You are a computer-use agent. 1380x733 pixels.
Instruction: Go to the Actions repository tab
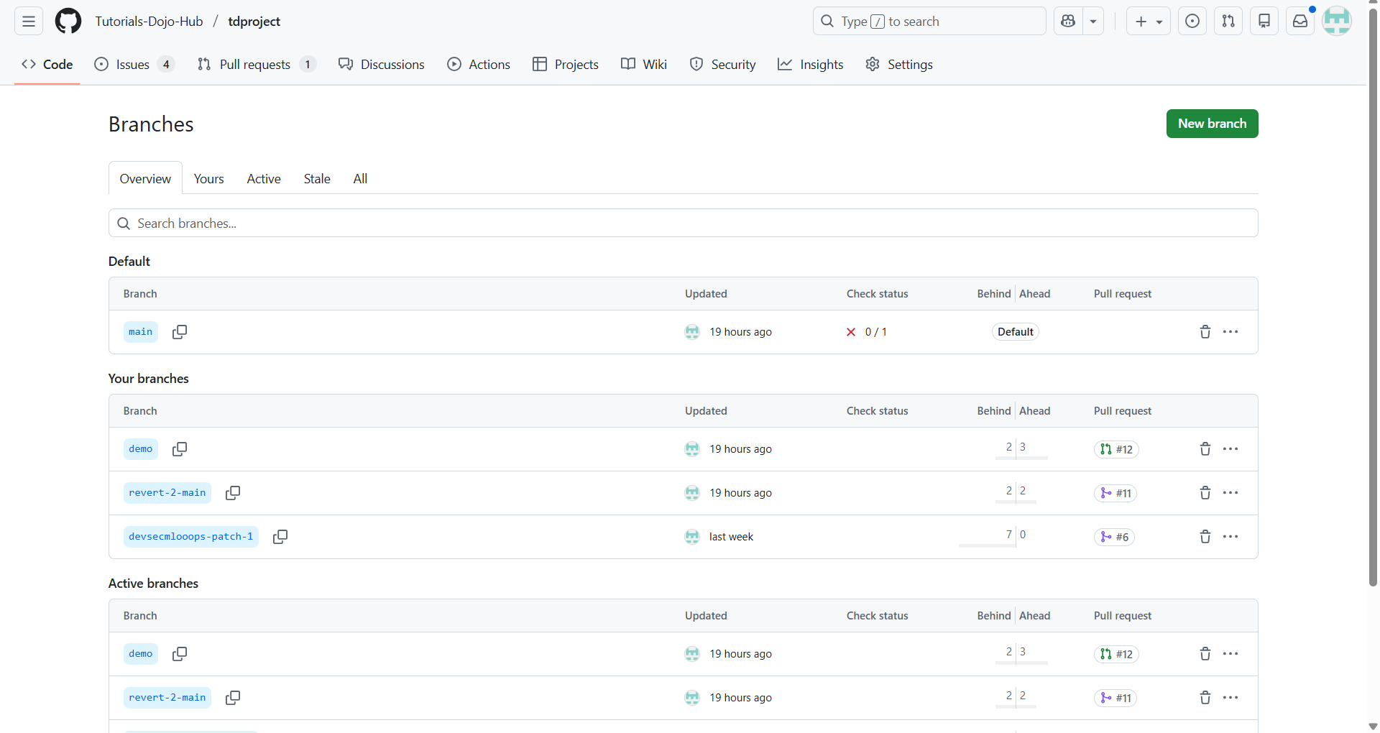(479, 65)
